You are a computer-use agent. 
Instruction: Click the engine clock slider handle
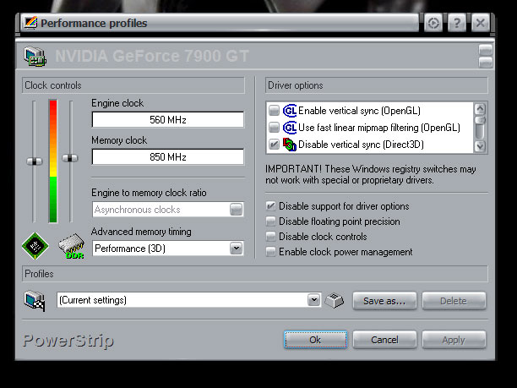click(35, 161)
